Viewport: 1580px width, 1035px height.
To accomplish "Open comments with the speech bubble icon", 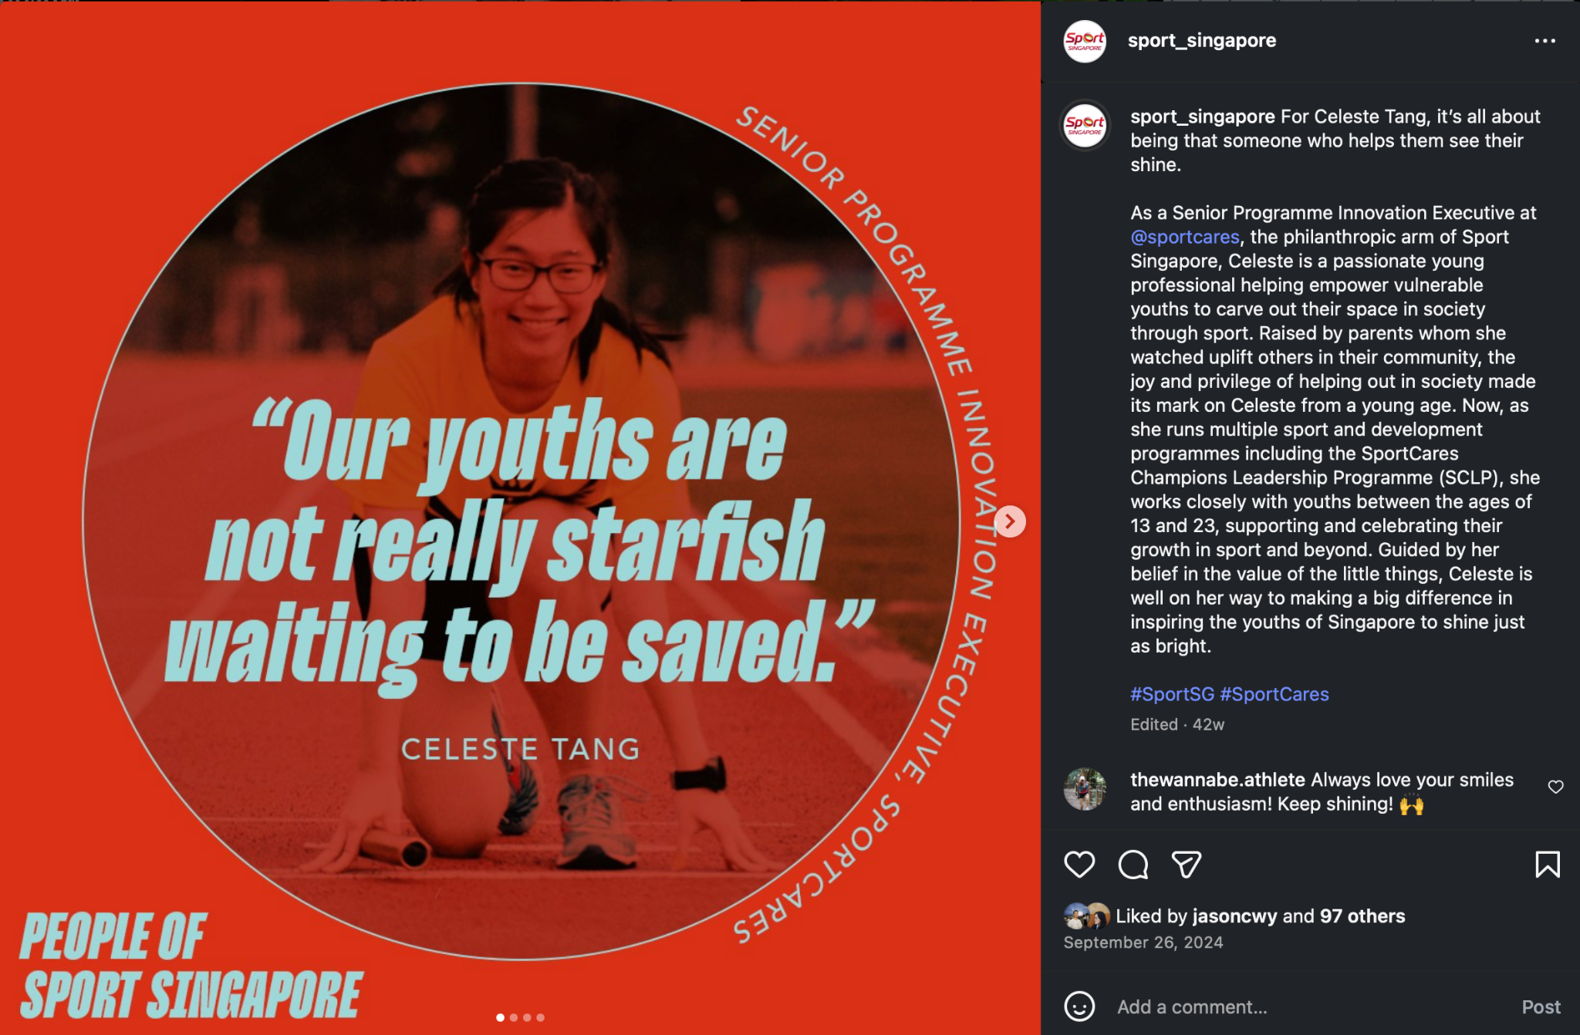I will [1133, 865].
